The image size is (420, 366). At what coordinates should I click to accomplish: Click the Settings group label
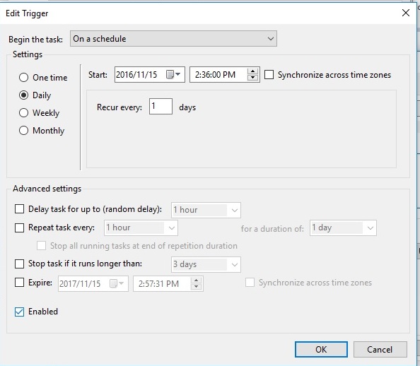28,54
